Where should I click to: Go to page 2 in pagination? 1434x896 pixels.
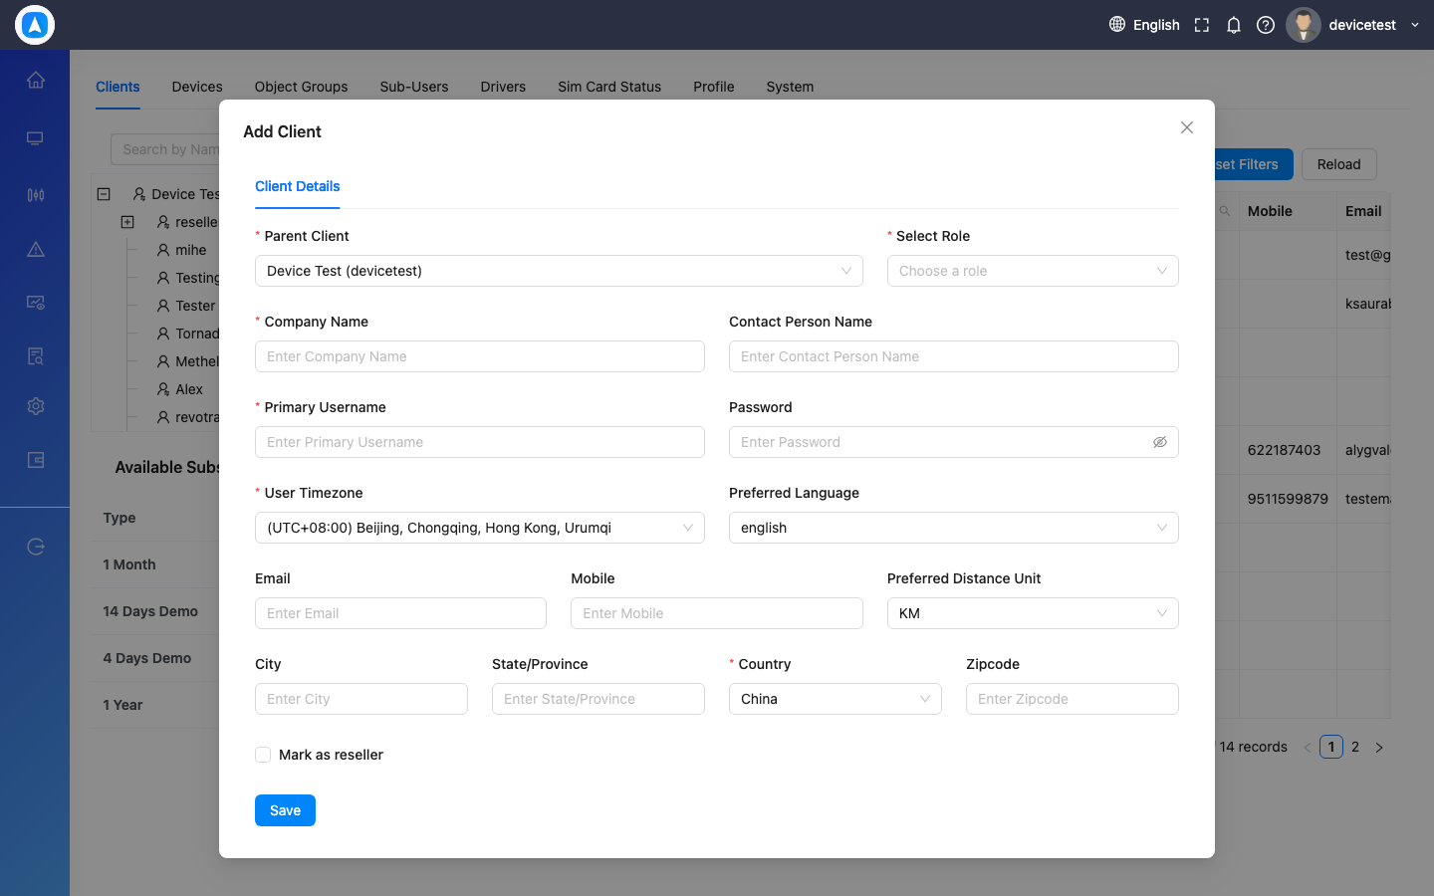[x=1355, y=747]
